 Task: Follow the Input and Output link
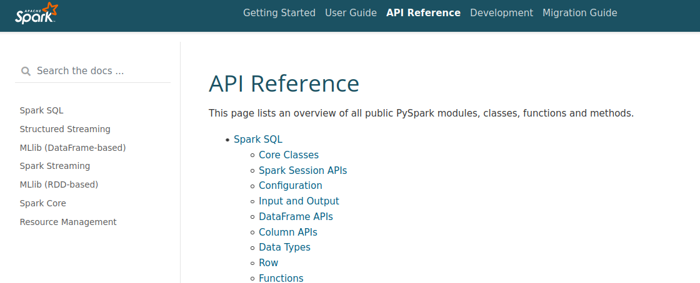[x=299, y=201]
